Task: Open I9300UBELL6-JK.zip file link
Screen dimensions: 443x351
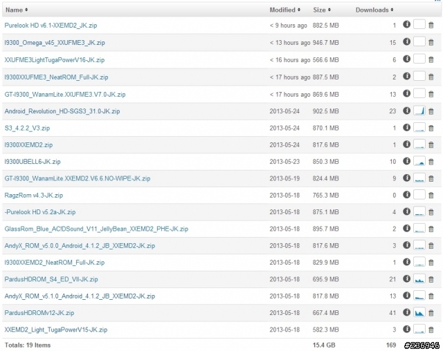Action: pyautogui.click(x=33, y=162)
